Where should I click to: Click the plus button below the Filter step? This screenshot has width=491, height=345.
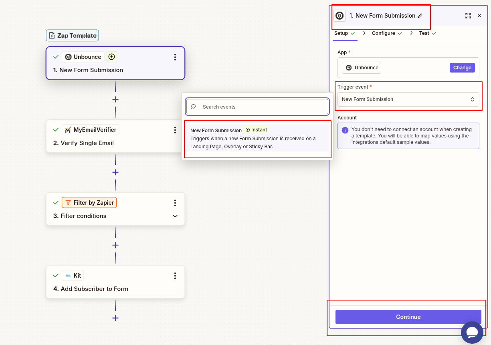click(x=115, y=245)
